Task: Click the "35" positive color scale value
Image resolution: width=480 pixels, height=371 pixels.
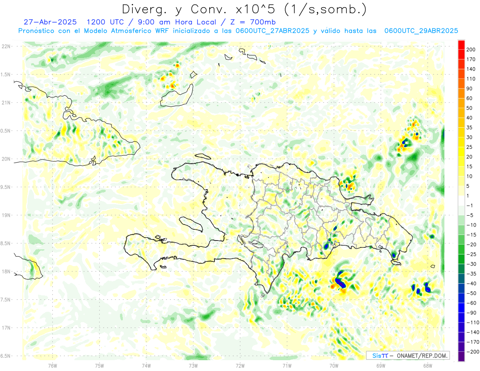Action: pyautogui.click(x=470, y=128)
